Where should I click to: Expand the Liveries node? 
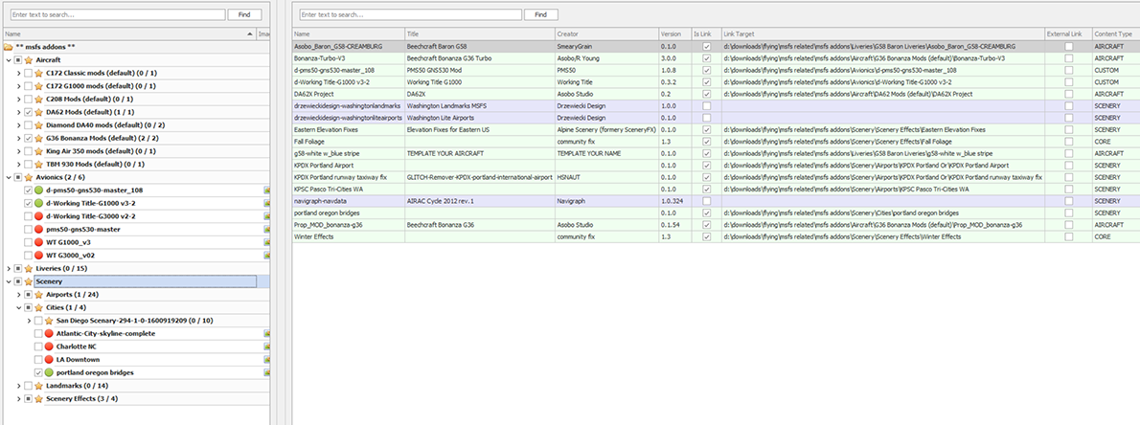pyautogui.click(x=8, y=268)
